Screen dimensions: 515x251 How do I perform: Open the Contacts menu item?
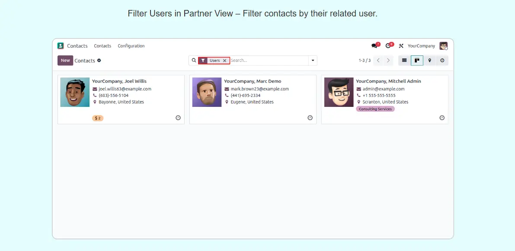pos(102,46)
